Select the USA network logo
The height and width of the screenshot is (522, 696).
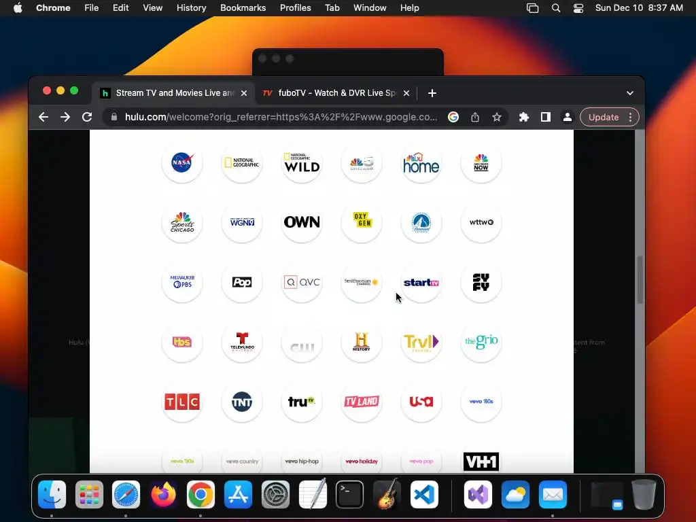(421, 402)
